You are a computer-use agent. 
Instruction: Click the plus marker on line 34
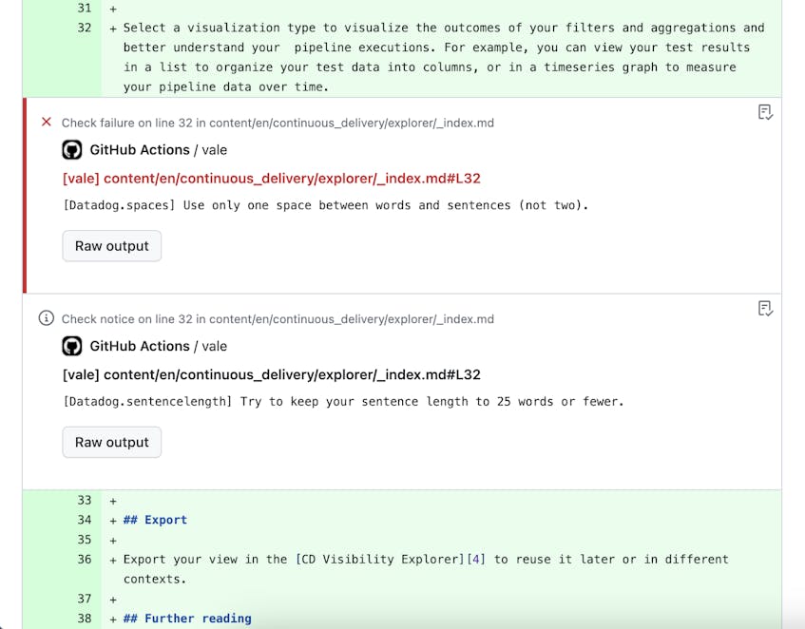[111, 520]
